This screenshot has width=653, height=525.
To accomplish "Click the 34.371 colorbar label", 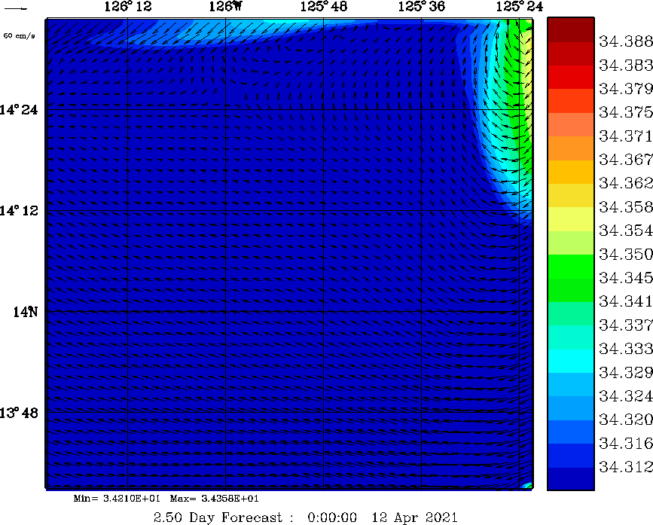I will 626,136.
